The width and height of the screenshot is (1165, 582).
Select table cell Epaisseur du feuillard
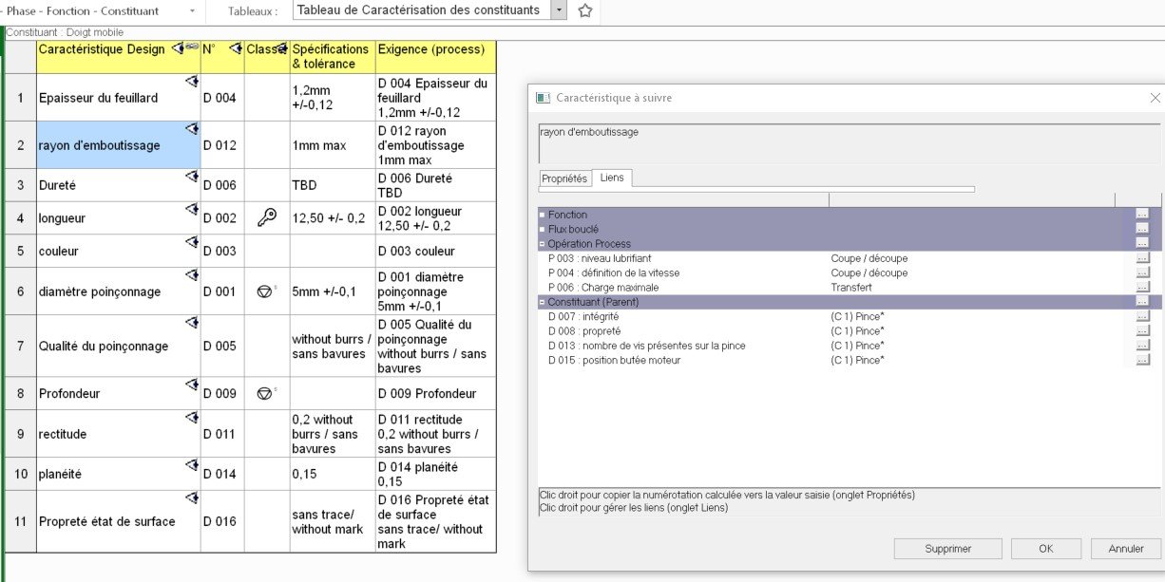tap(118, 97)
